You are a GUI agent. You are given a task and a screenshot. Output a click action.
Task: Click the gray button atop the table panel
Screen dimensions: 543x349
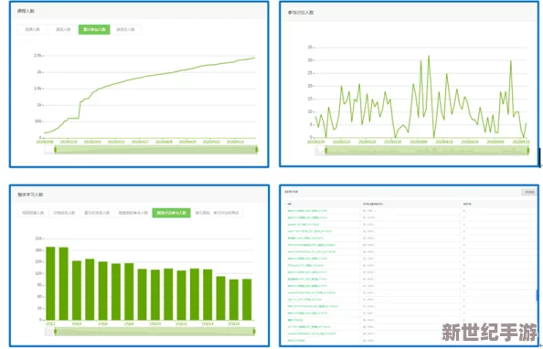click(529, 192)
